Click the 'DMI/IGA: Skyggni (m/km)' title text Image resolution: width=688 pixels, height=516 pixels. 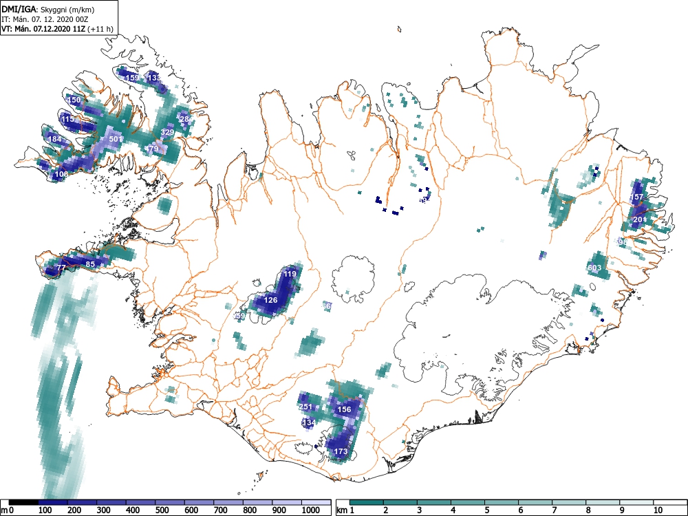tap(48, 9)
